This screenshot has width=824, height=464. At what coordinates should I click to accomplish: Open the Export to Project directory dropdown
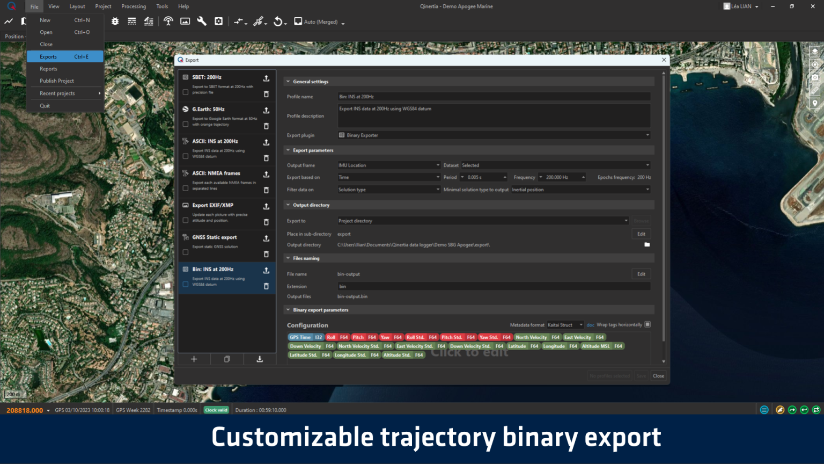(483, 221)
